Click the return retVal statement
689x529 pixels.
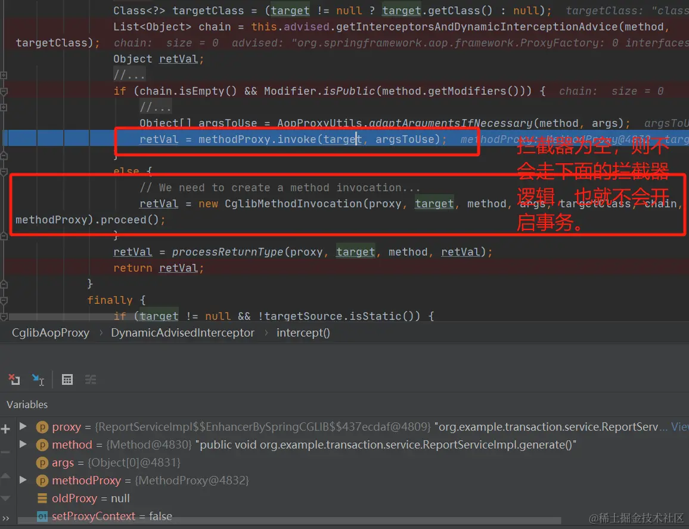point(159,267)
